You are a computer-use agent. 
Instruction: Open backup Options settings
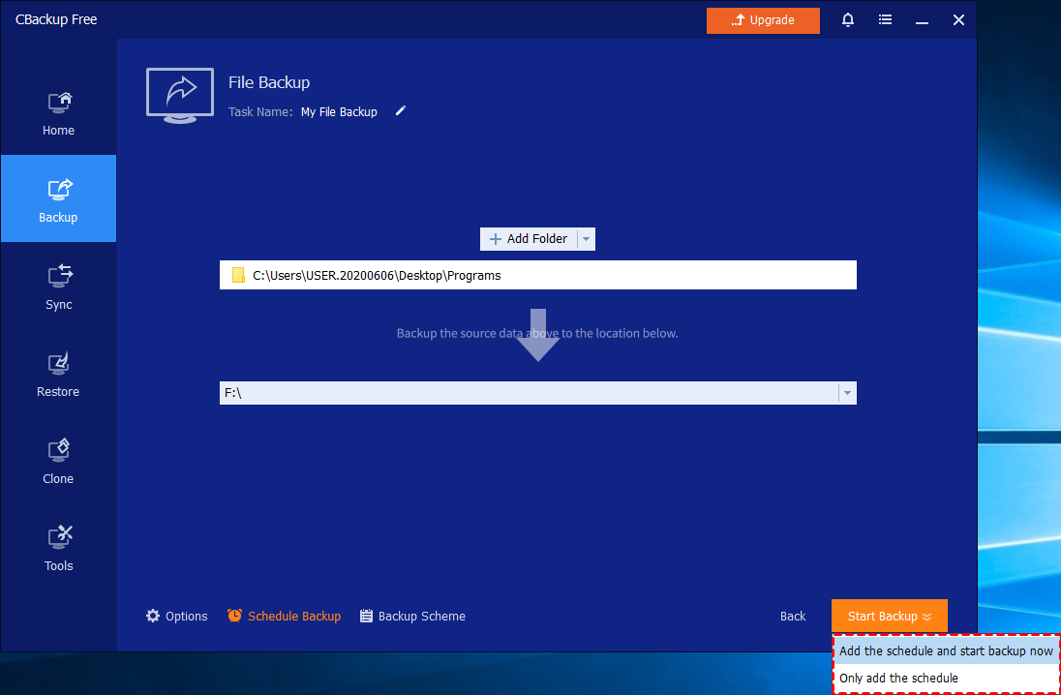tap(177, 617)
